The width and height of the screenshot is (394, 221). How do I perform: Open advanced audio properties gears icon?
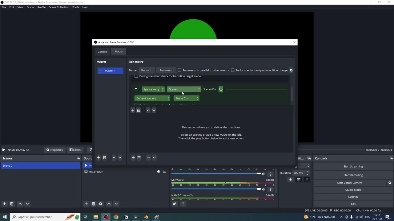(x=175, y=204)
